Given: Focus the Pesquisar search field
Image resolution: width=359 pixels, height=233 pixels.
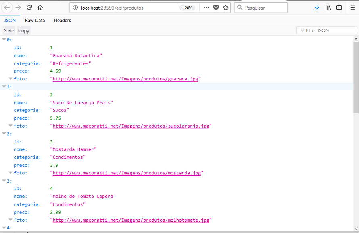Looking at the screenshot, I should point(261,8).
